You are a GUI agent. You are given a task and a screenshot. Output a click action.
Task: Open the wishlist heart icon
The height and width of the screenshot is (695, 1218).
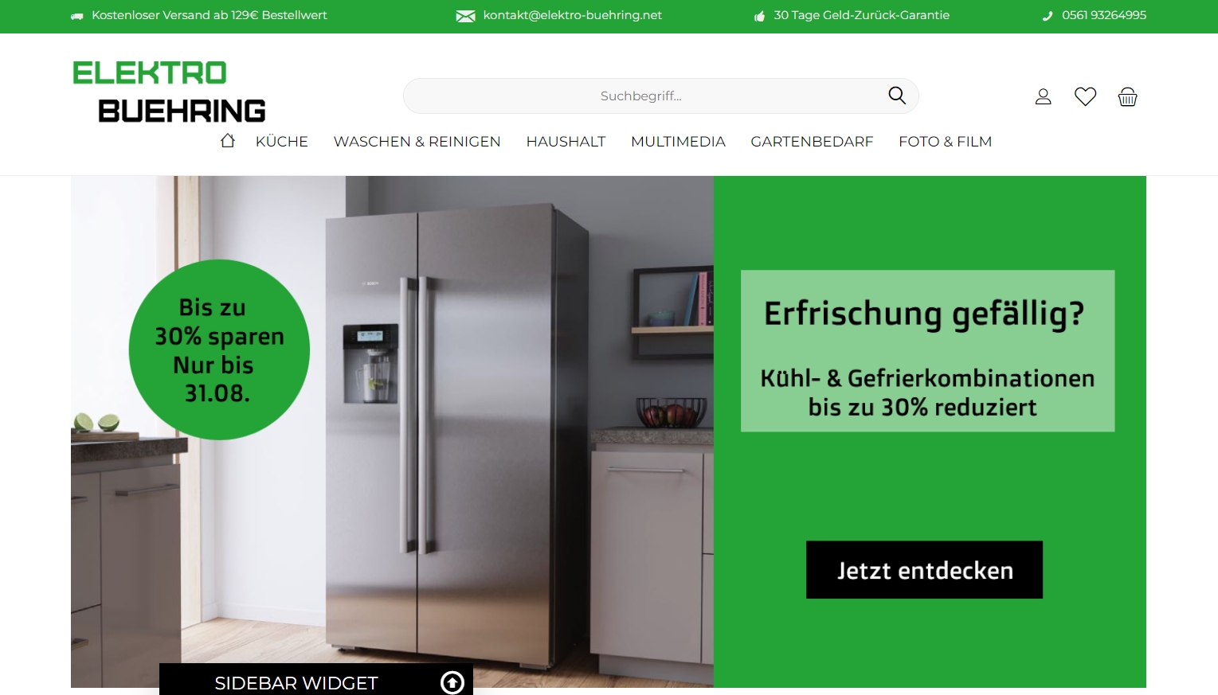tap(1085, 96)
